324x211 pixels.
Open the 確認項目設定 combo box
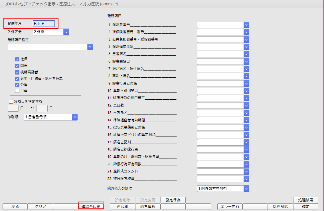(x=90, y=47)
